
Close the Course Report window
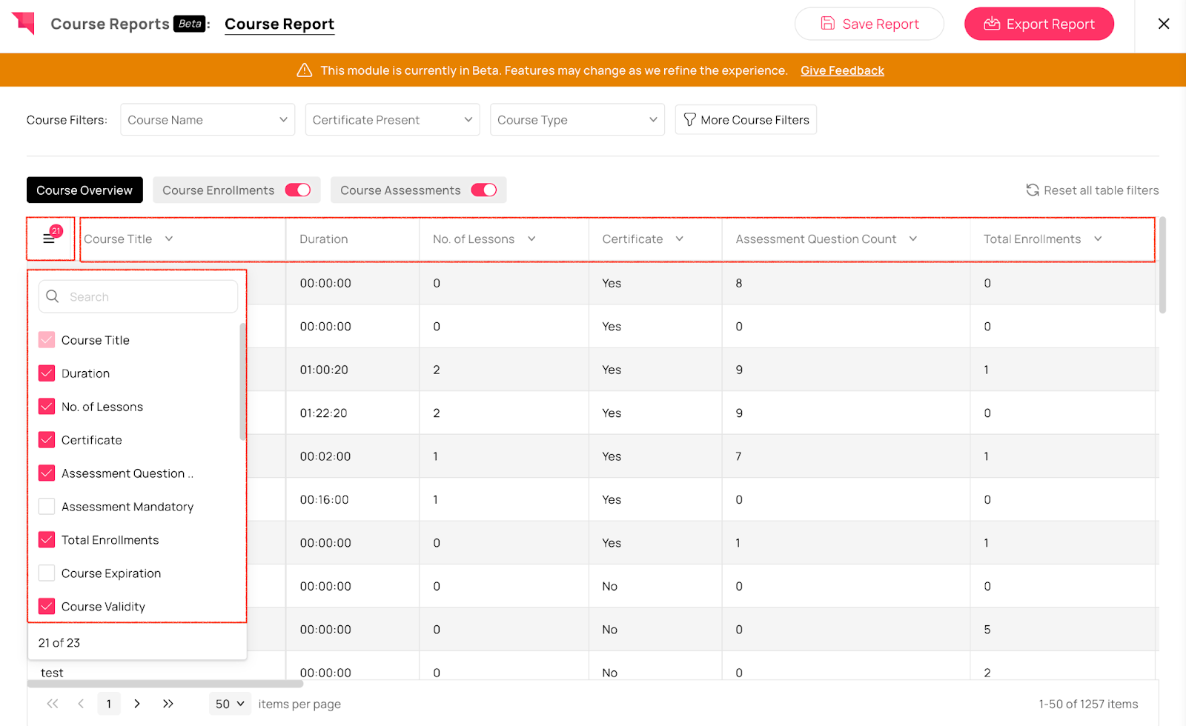click(1164, 24)
